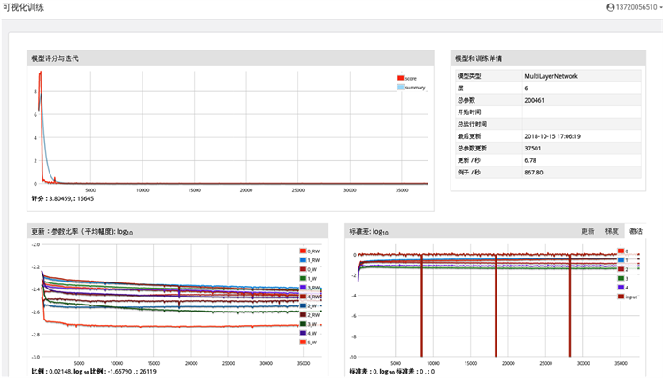663x378 pixels.
Task: Select the 激活 tab
Action: pos(636,230)
